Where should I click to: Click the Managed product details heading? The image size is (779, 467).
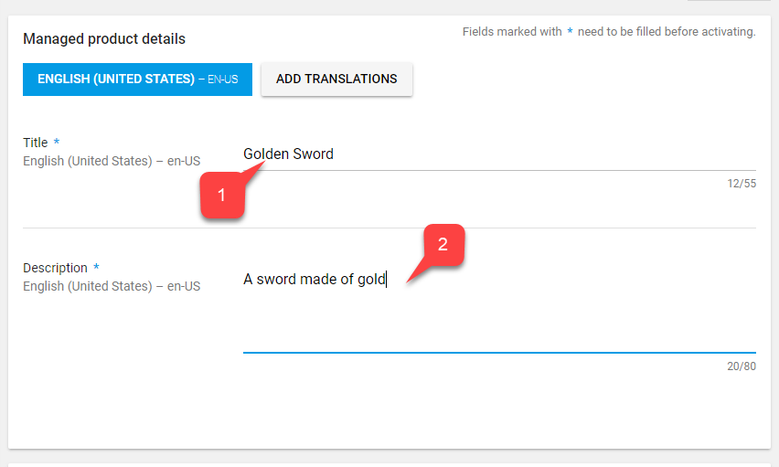(104, 38)
